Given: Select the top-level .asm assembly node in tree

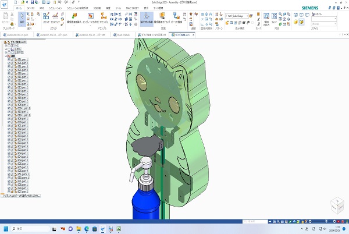Looking at the screenshot, I should [x=17, y=42].
